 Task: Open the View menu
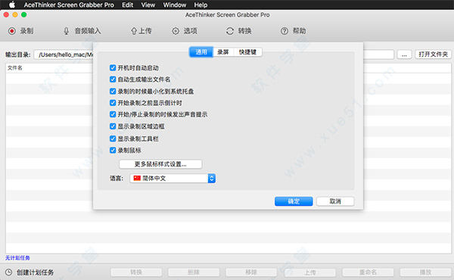point(148,5)
